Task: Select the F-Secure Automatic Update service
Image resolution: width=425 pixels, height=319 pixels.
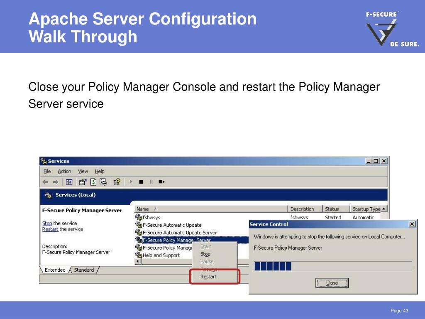Action: pos(192,225)
